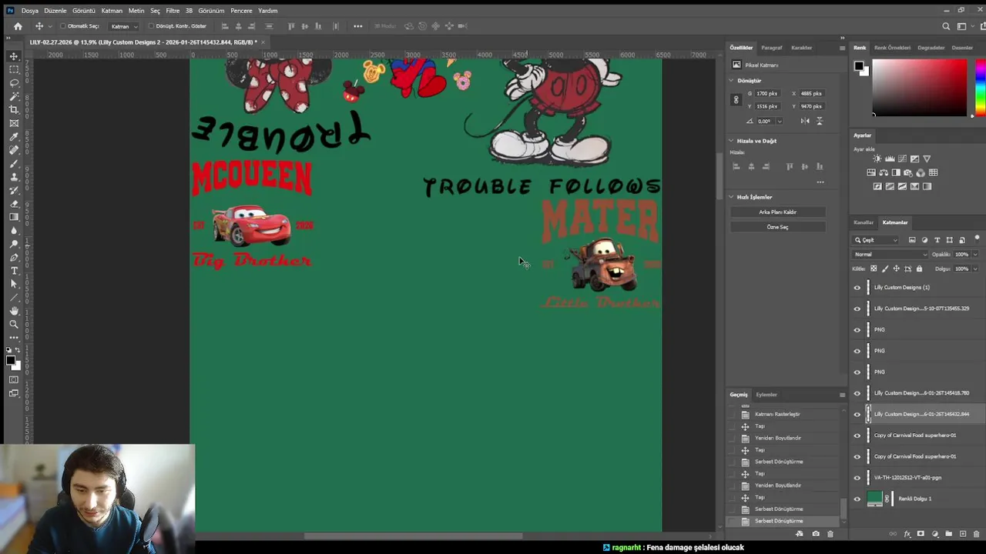
Task: Open the Pencere menu
Action: [241, 11]
